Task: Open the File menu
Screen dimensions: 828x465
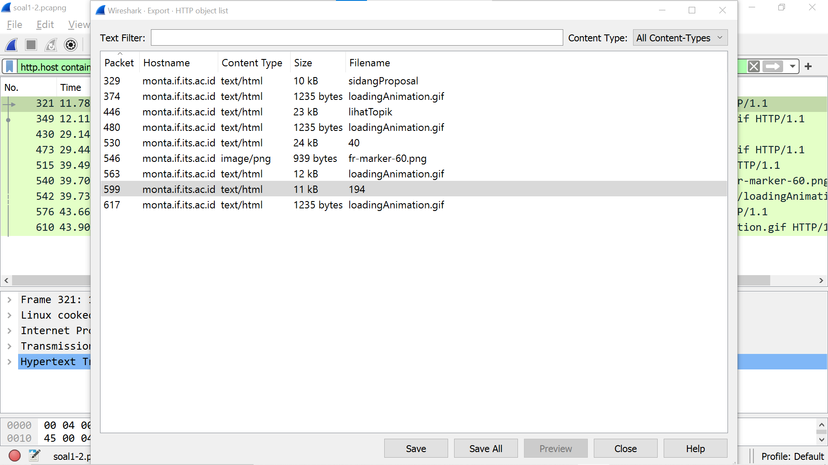Action: 15,25
